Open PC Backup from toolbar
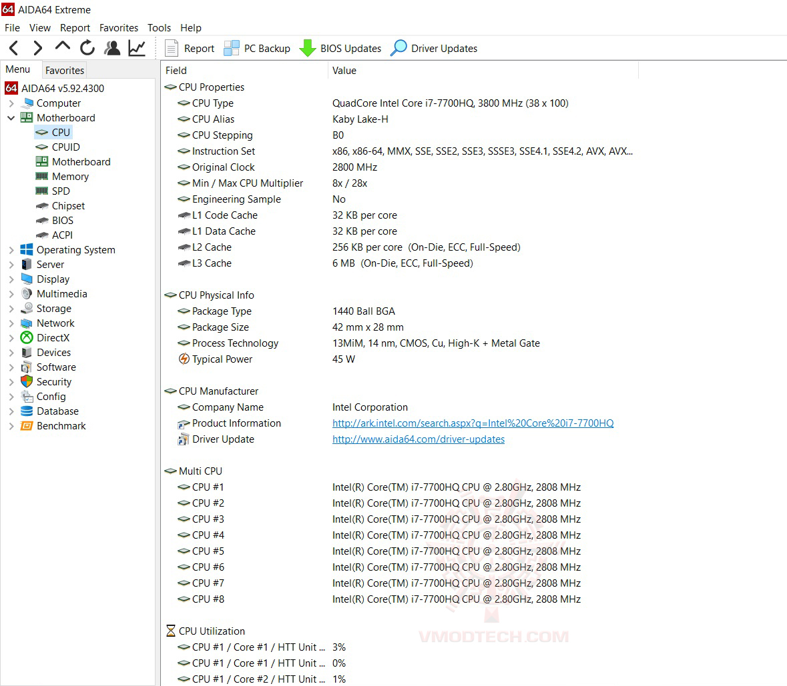This screenshot has height=686, width=787. [257, 48]
